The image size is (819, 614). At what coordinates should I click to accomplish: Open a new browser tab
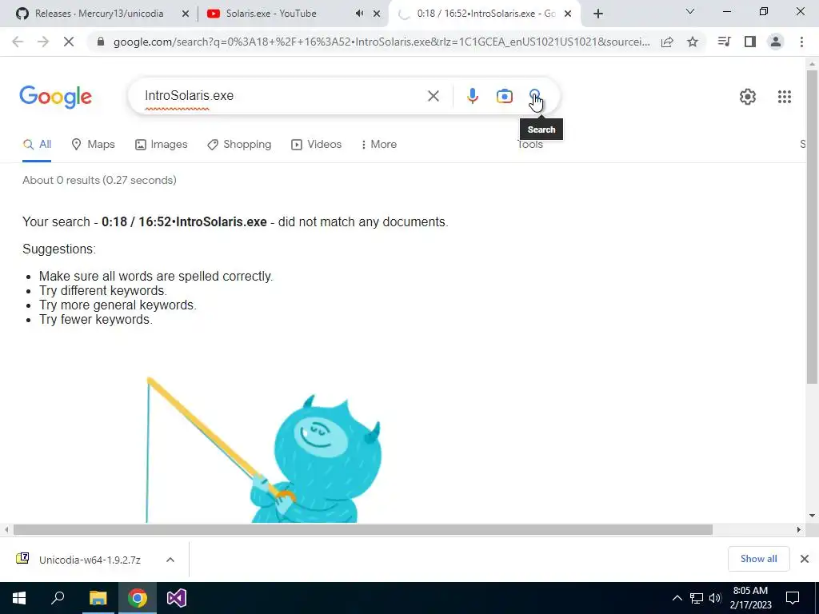click(598, 14)
